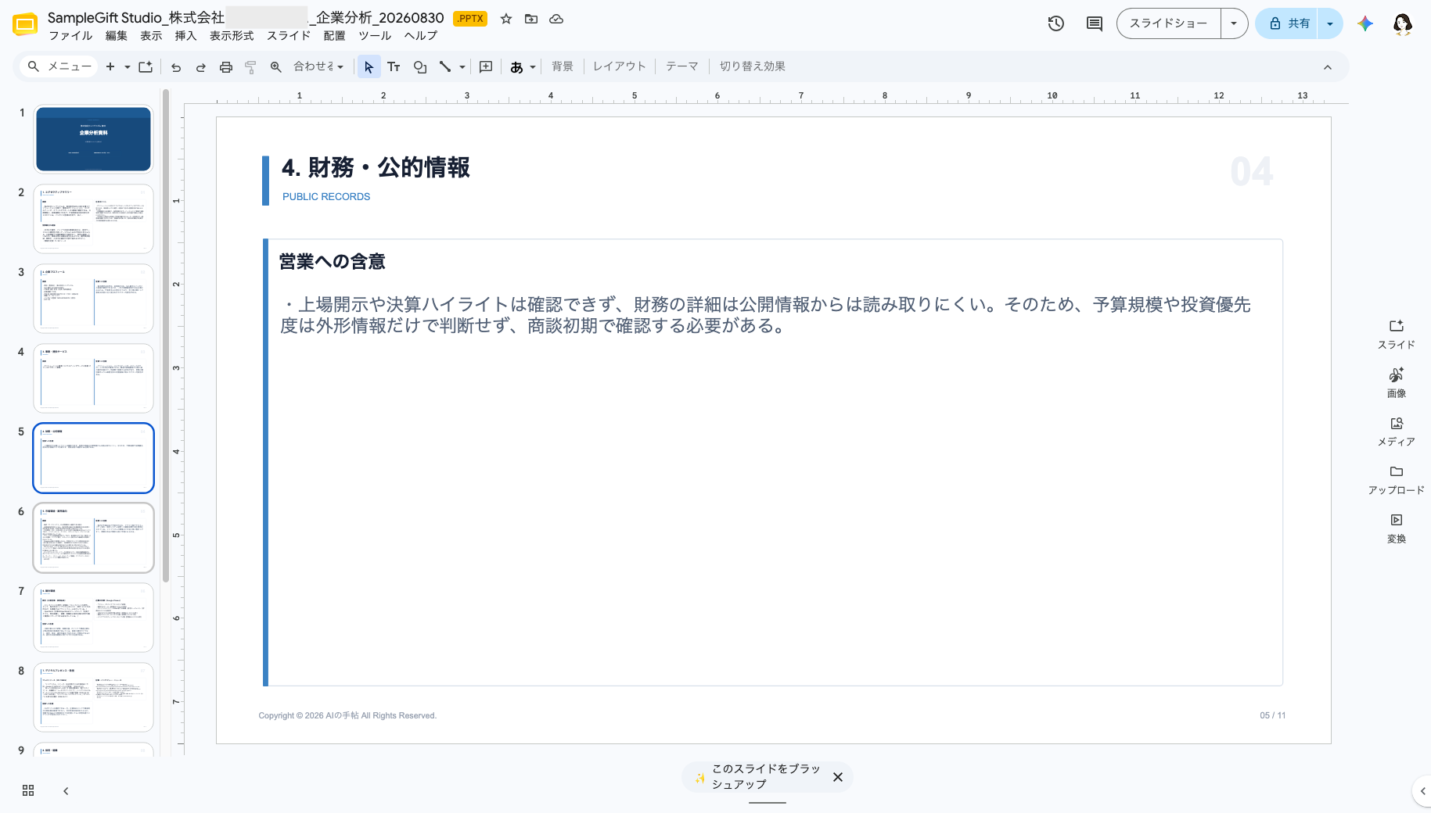Click the slide template insert icon
This screenshot has height=813, width=1431.
coord(146,67)
